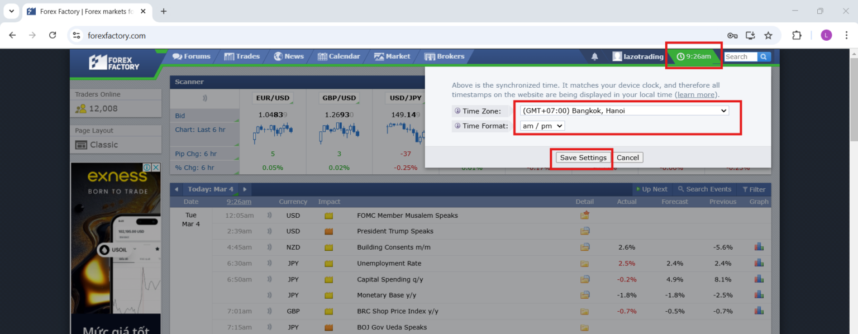
Task: Click the blue search magnifier button
Action: (x=764, y=56)
